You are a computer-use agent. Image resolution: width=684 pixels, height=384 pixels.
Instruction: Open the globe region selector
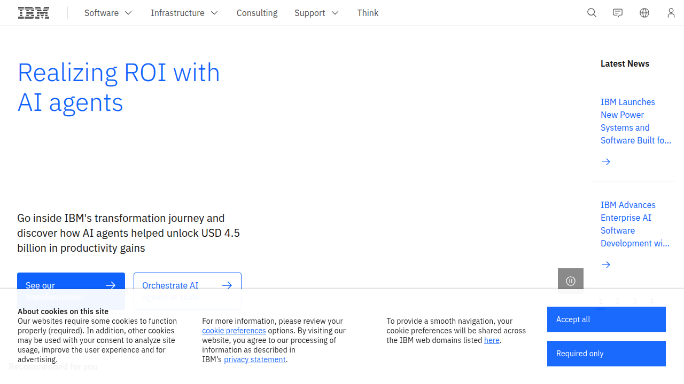point(644,13)
